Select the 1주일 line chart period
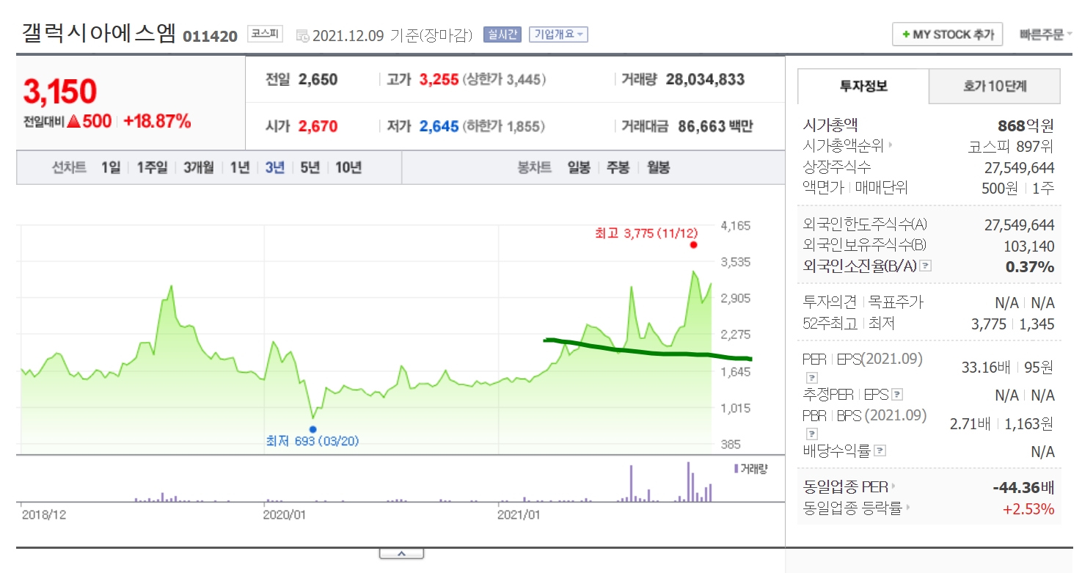Image resolution: width=1082 pixels, height=573 pixels. tap(152, 167)
